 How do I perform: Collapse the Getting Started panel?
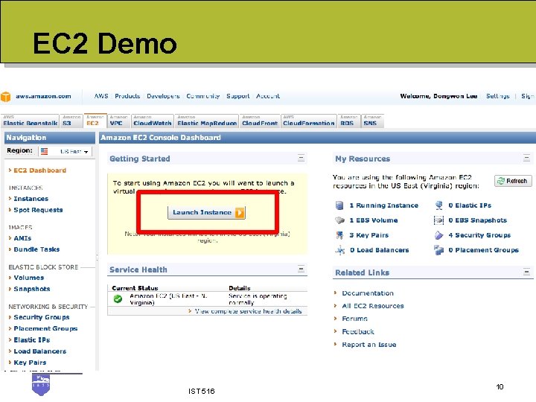tap(301, 159)
